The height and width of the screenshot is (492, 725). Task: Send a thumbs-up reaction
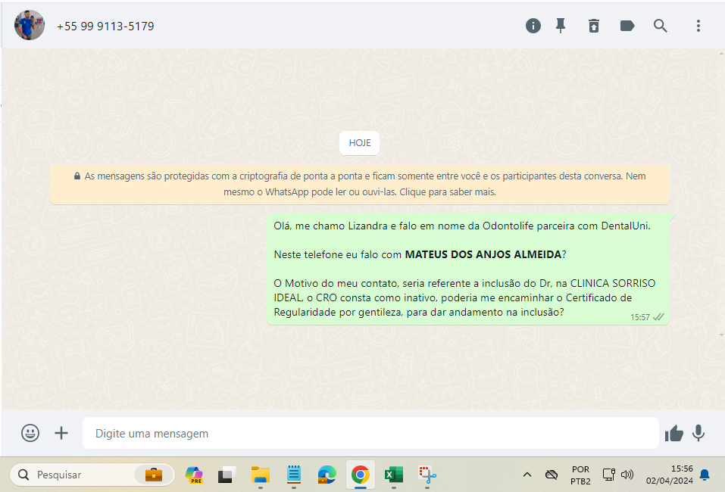(673, 433)
